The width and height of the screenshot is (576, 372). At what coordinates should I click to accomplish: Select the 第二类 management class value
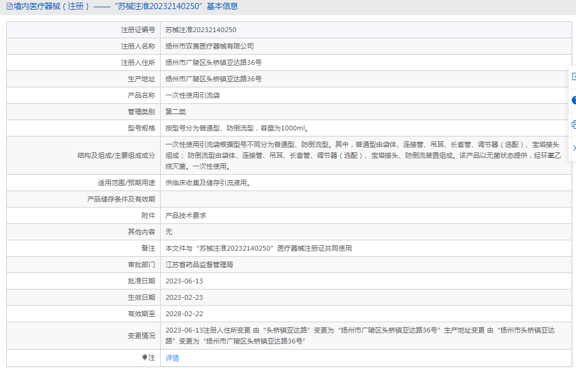(176, 112)
